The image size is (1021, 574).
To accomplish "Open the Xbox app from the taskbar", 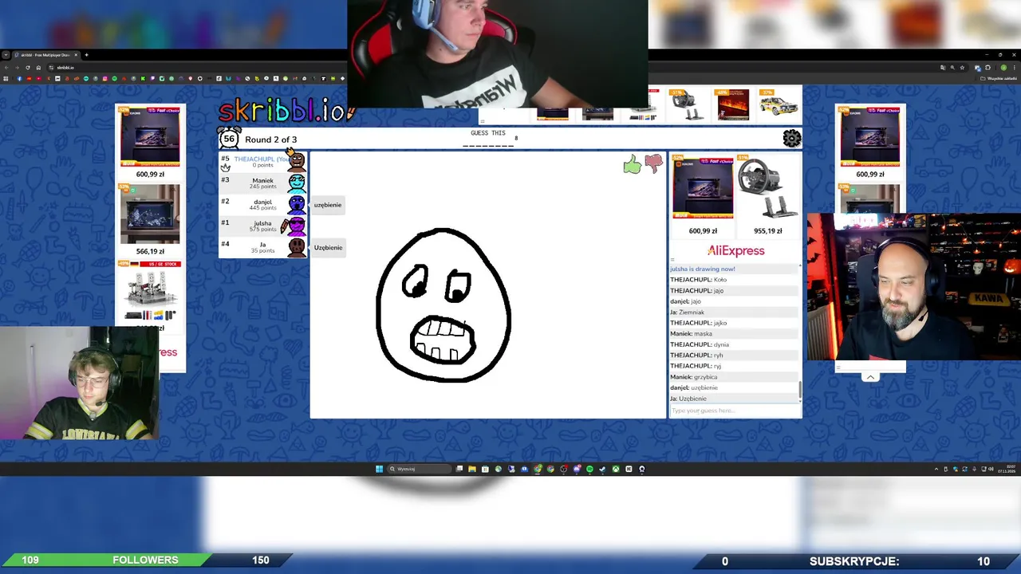I will (x=616, y=469).
